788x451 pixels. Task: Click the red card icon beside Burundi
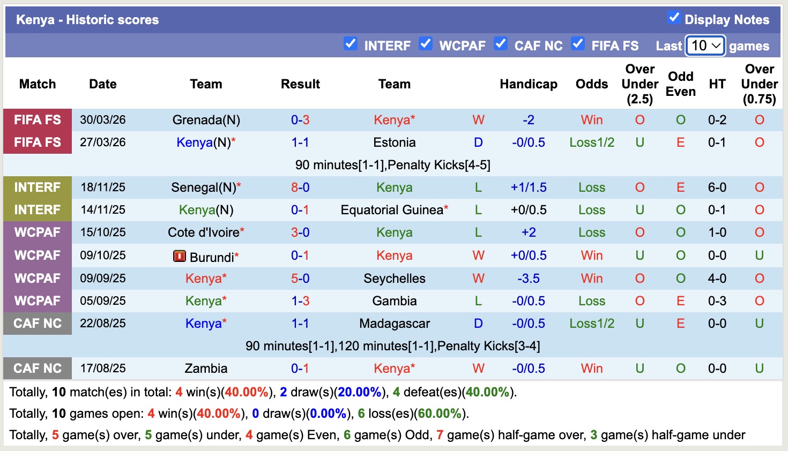pos(179,256)
